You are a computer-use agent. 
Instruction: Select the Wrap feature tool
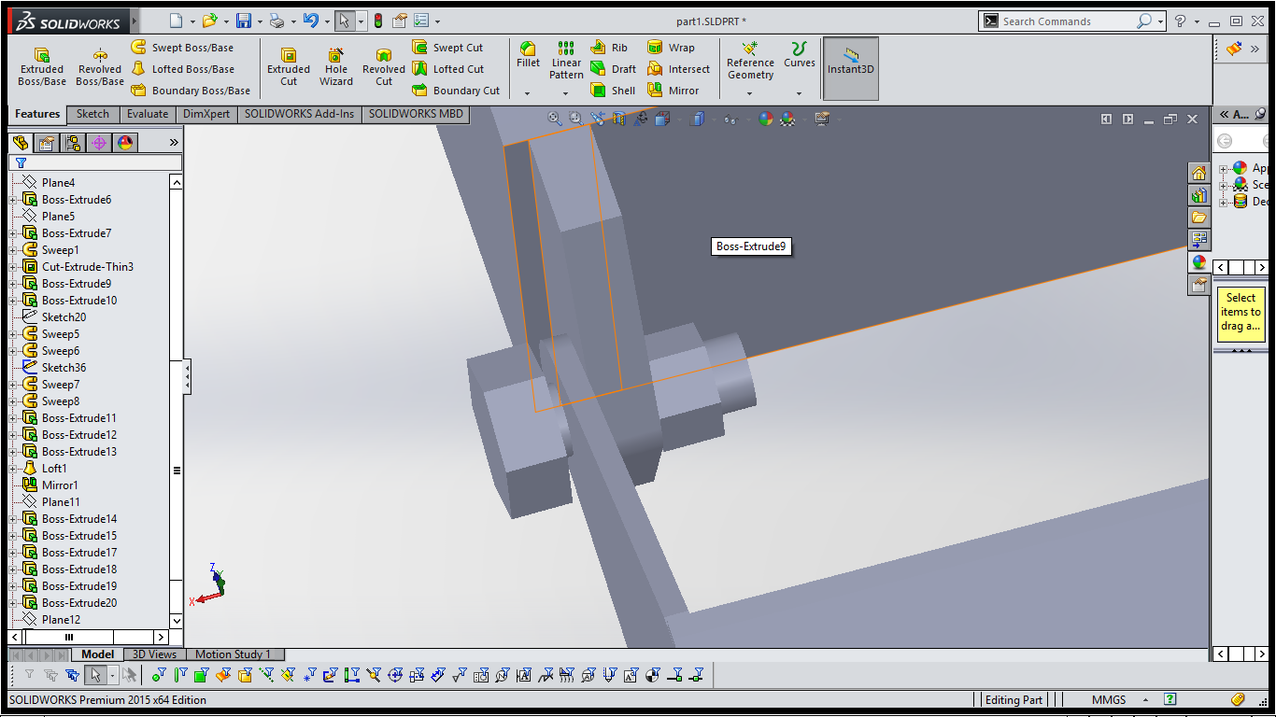(x=671, y=48)
